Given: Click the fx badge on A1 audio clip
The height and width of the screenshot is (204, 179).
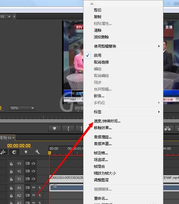Looking at the screenshot, I should [55, 187].
